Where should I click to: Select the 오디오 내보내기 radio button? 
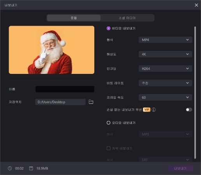pyautogui.click(x=108, y=122)
